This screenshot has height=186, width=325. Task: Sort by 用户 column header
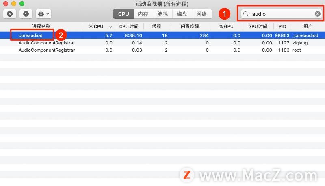308,26
